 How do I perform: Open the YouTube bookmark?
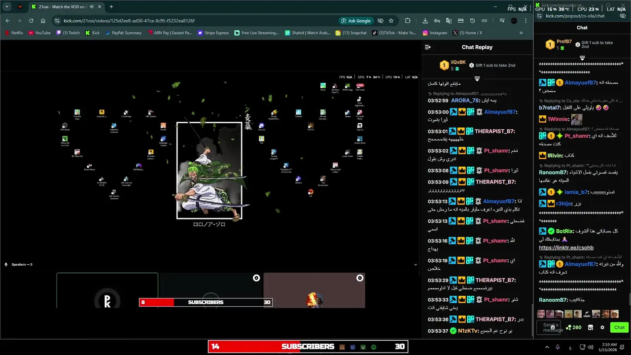(39, 33)
